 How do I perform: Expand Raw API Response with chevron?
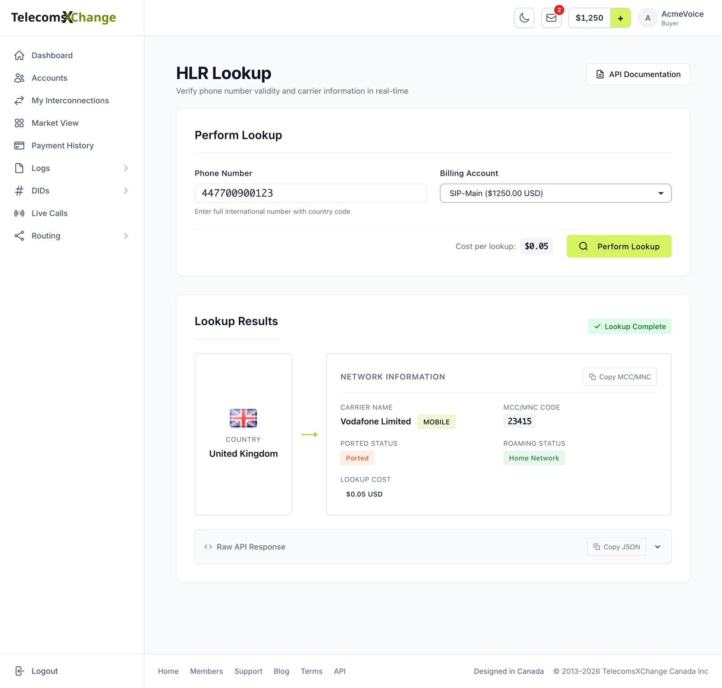click(x=657, y=547)
